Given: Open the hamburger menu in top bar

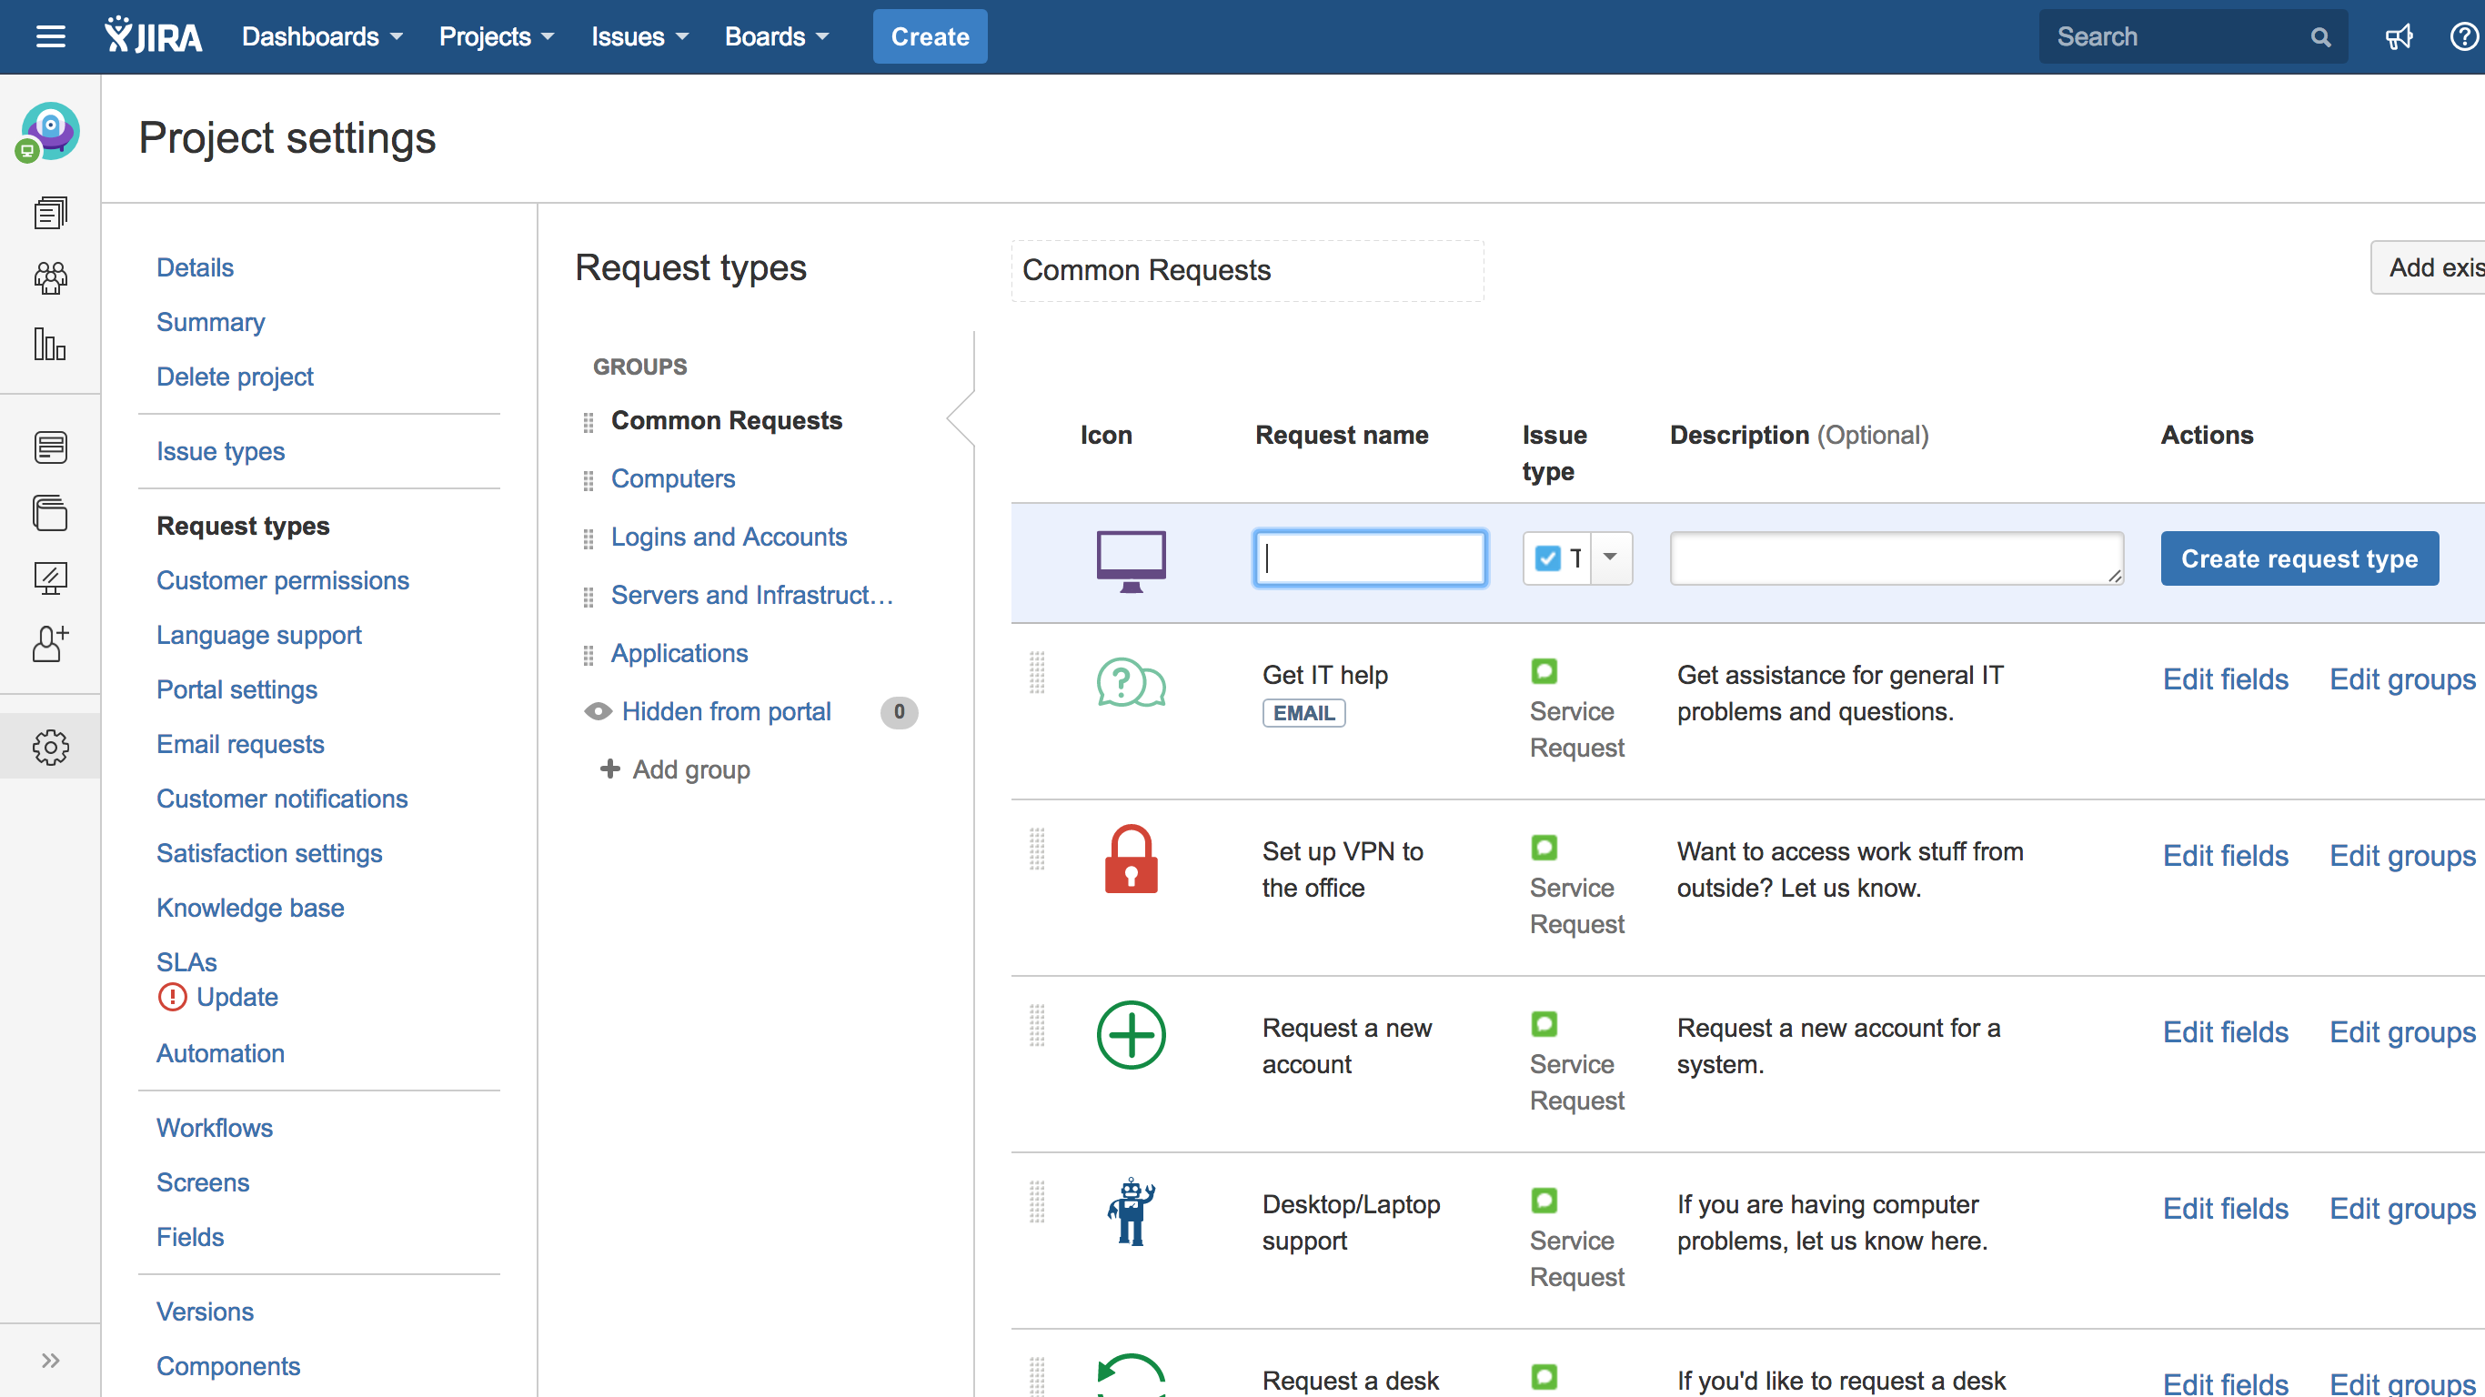Looking at the screenshot, I should coord(50,36).
